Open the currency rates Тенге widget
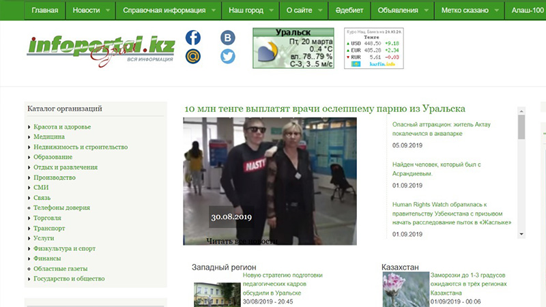Screen dimensions: 546x307 coord(374,48)
